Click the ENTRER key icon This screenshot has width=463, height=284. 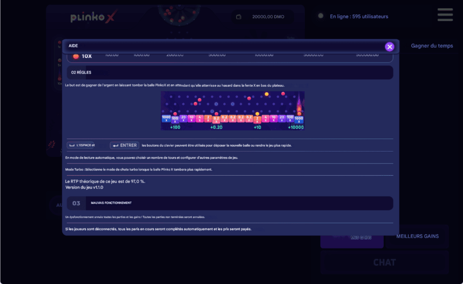(124, 146)
